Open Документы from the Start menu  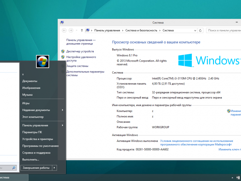coord(30,81)
